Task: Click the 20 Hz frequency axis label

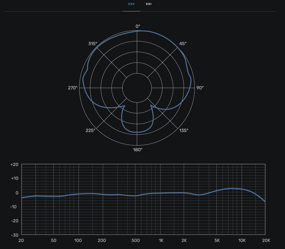Action: pyautogui.click(x=21, y=240)
